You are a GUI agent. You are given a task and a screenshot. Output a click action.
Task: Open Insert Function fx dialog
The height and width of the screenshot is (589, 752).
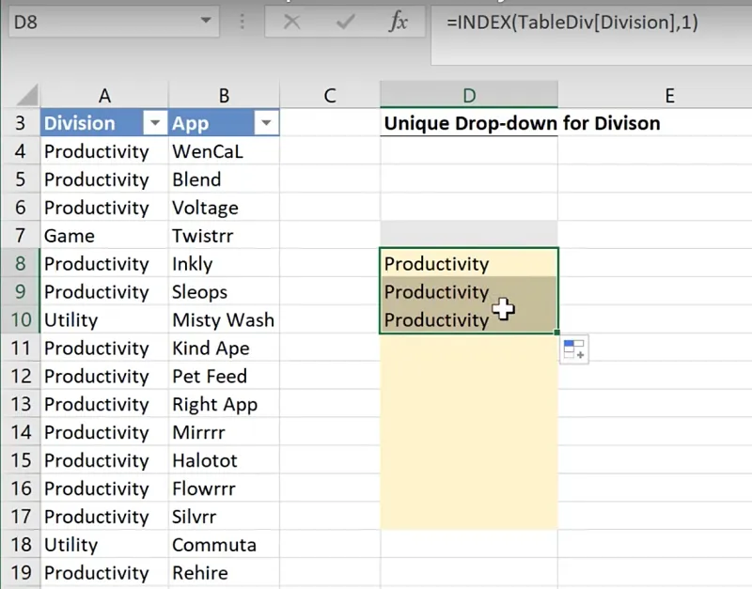click(x=399, y=22)
